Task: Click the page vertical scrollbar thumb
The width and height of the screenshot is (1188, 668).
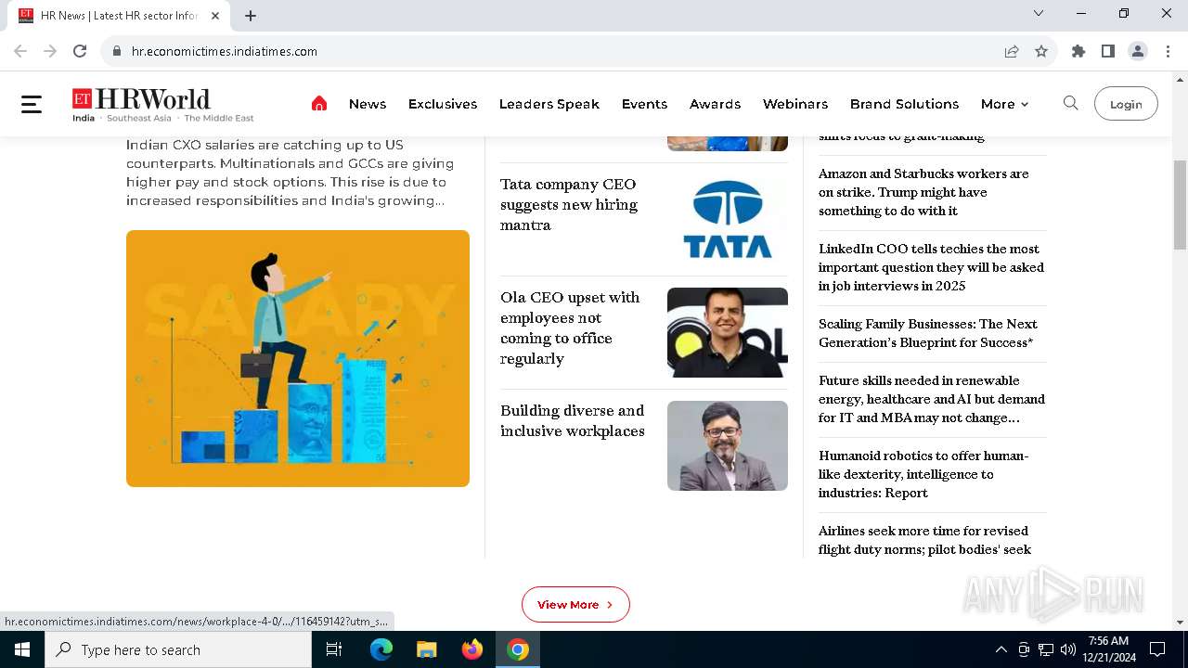Action: coord(1180,204)
